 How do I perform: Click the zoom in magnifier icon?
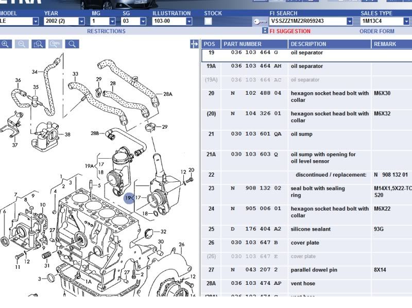pos(5,44)
